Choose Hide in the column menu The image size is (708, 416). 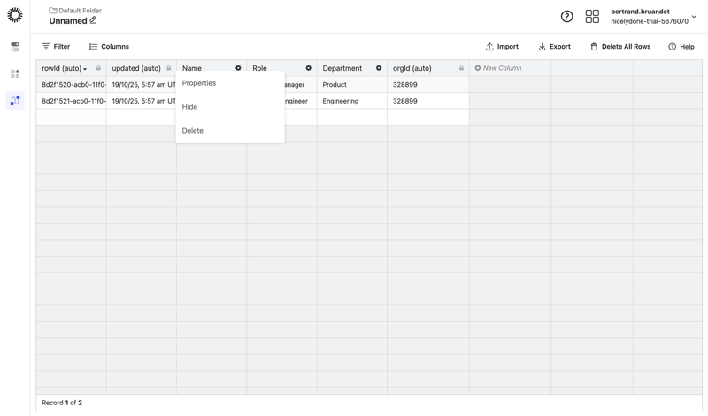tap(189, 107)
